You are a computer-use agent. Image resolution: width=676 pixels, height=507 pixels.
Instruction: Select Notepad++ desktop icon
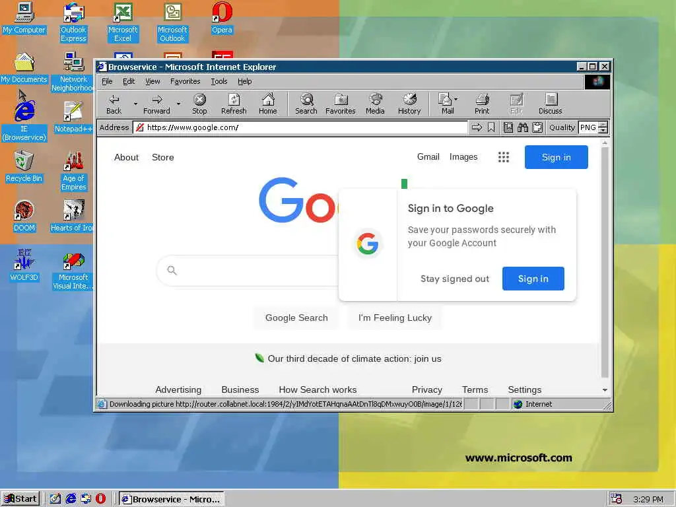pos(74,118)
